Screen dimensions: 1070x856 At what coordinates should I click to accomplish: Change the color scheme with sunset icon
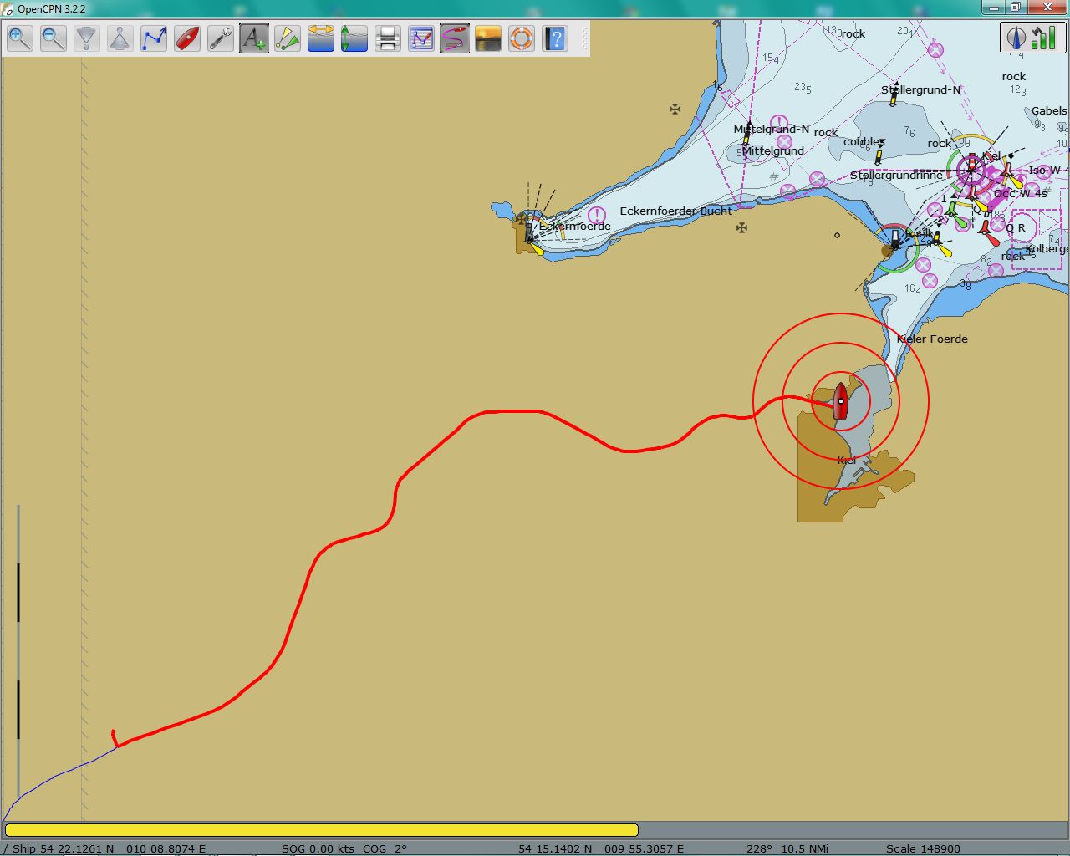point(488,38)
